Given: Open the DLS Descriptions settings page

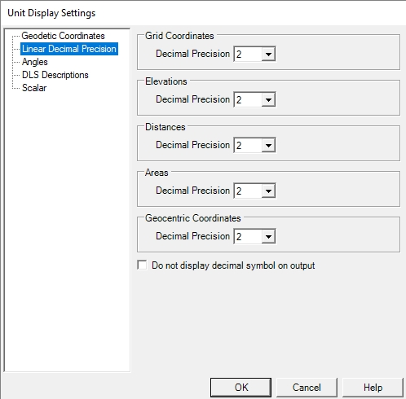Looking at the screenshot, I should 55,75.
